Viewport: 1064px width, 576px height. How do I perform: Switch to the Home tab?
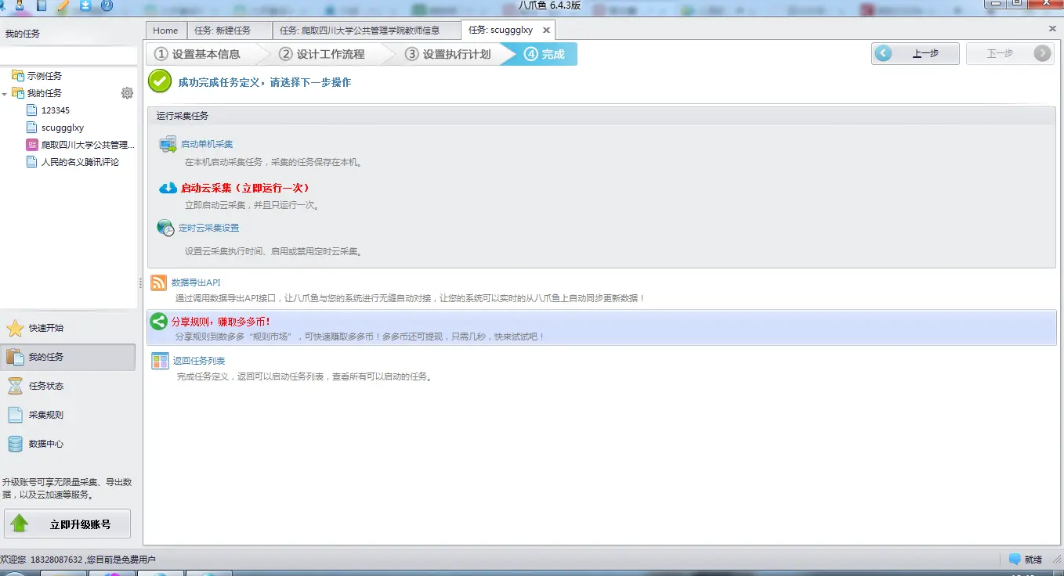pos(165,31)
